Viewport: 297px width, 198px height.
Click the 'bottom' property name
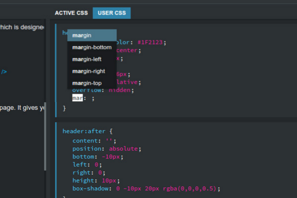tap(83, 157)
